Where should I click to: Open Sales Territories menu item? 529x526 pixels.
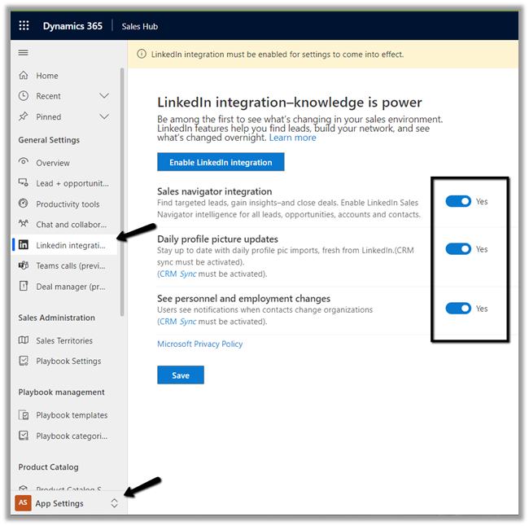(64, 340)
